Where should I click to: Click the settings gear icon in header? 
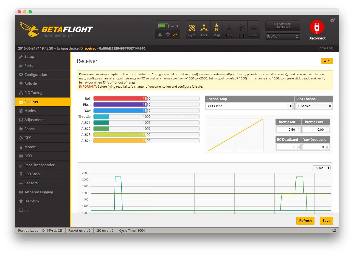coord(333,20)
